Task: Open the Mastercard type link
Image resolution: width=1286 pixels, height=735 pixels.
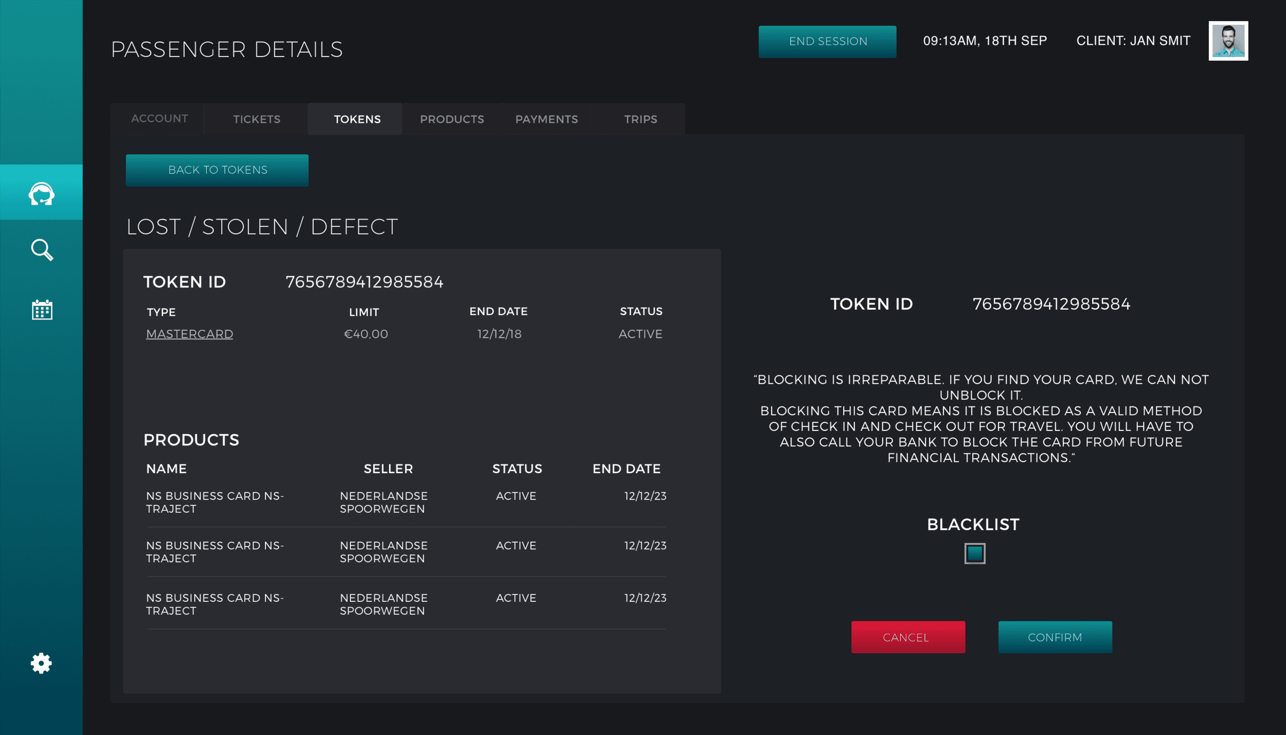Action: (x=189, y=334)
